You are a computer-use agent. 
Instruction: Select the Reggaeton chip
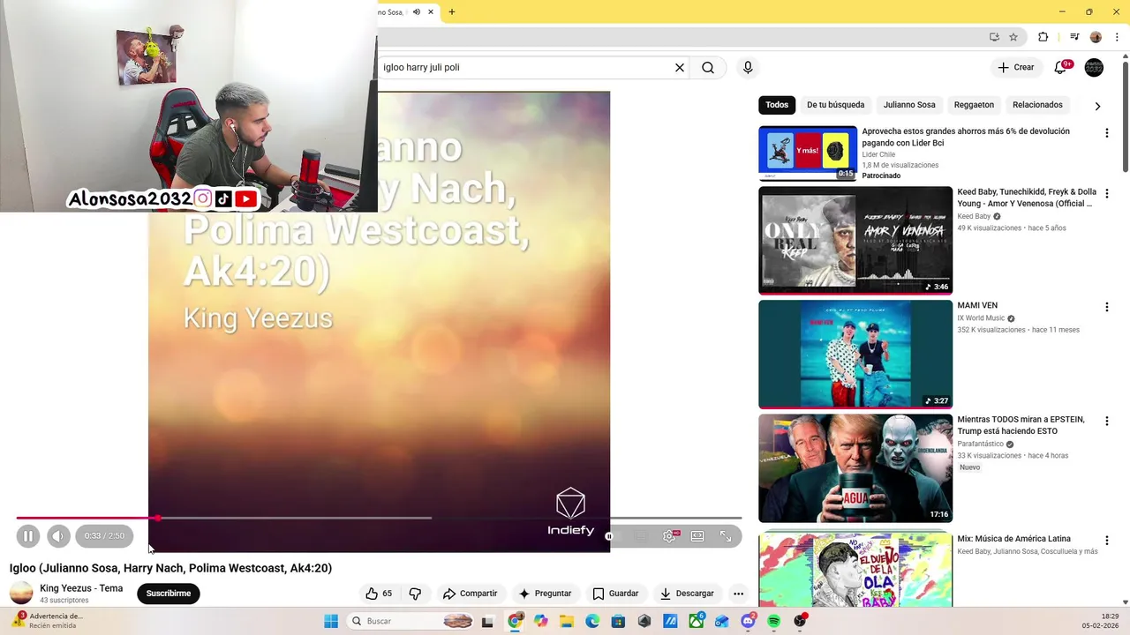coord(974,105)
